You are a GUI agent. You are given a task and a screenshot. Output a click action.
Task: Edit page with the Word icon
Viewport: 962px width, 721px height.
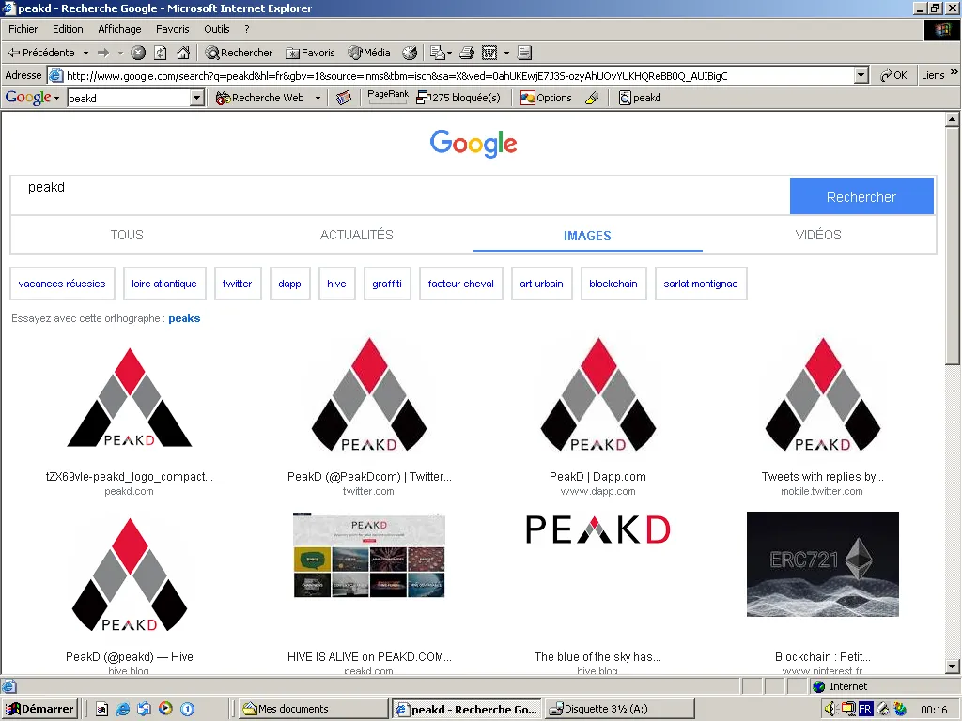(x=489, y=53)
